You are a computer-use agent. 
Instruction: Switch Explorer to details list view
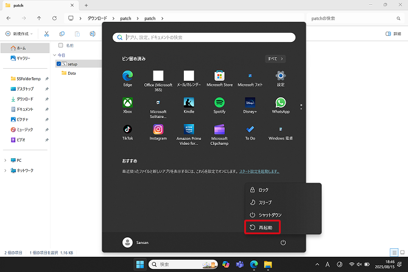click(394, 253)
